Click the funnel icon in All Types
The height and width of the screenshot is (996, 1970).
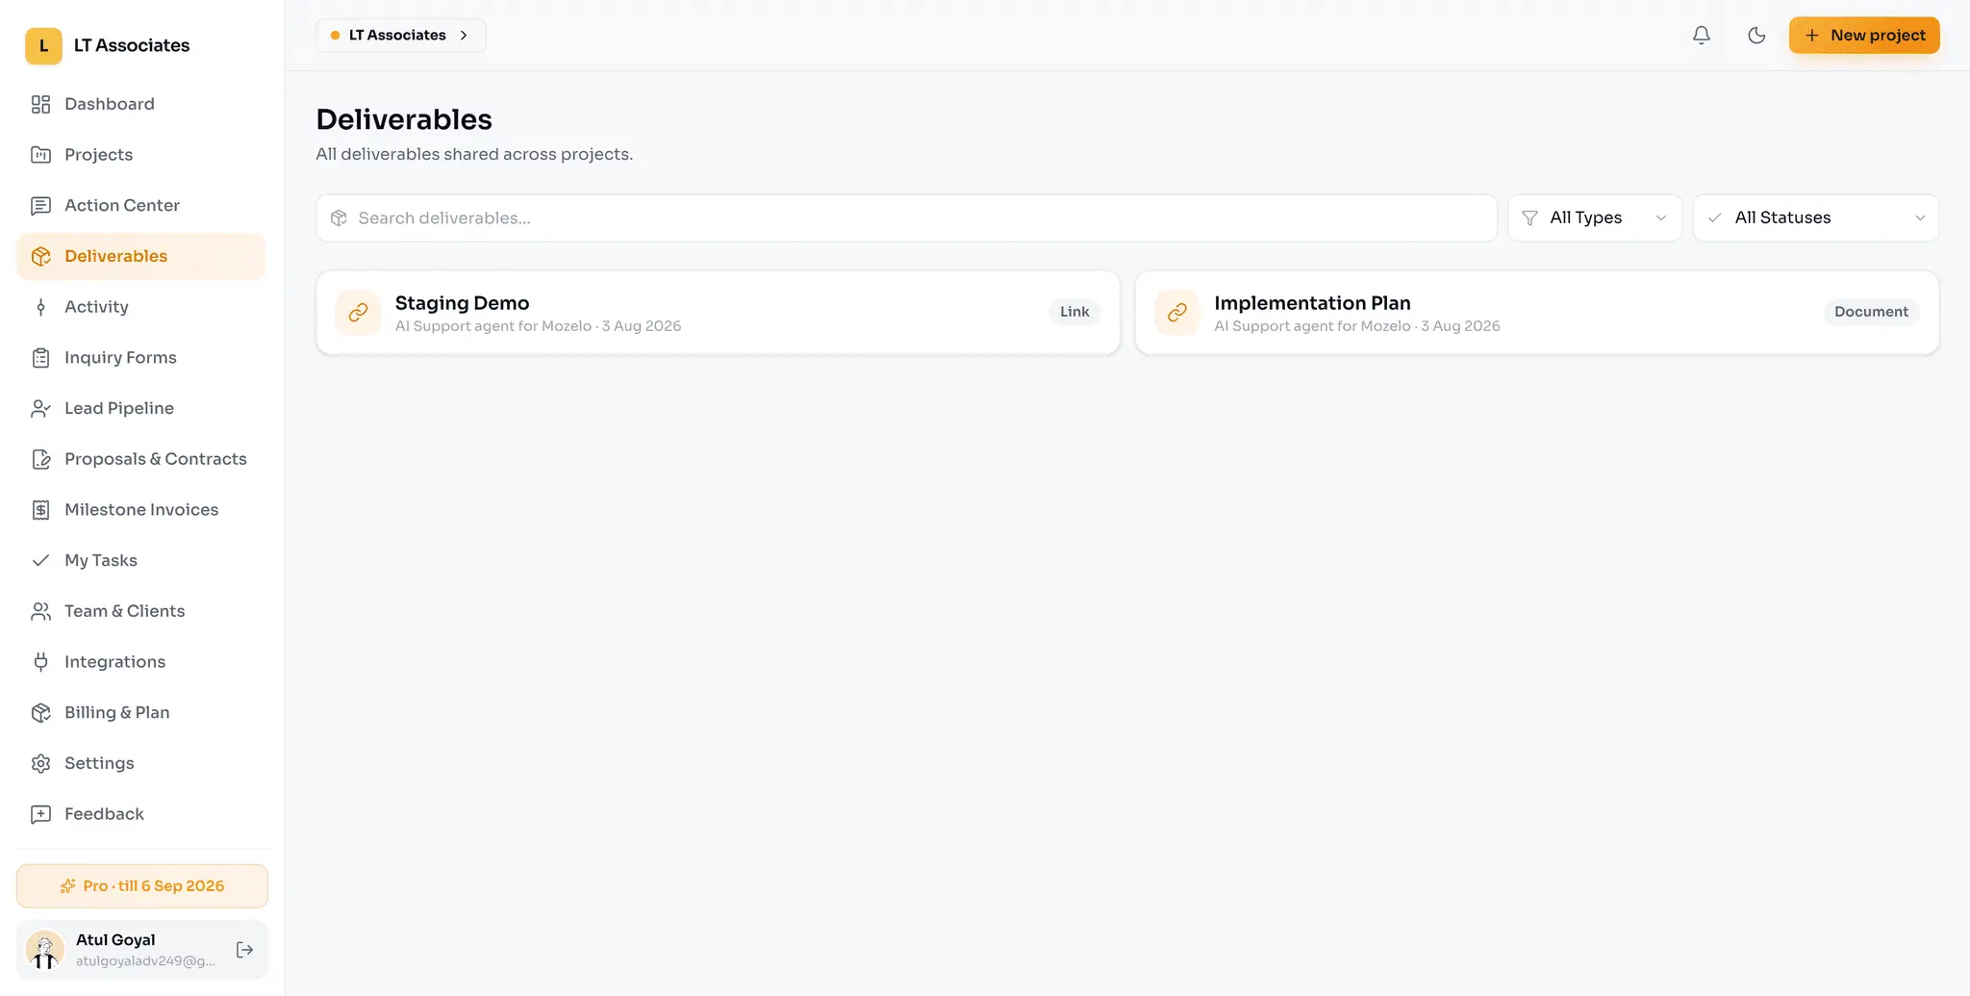pyautogui.click(x=1529, y=218)
